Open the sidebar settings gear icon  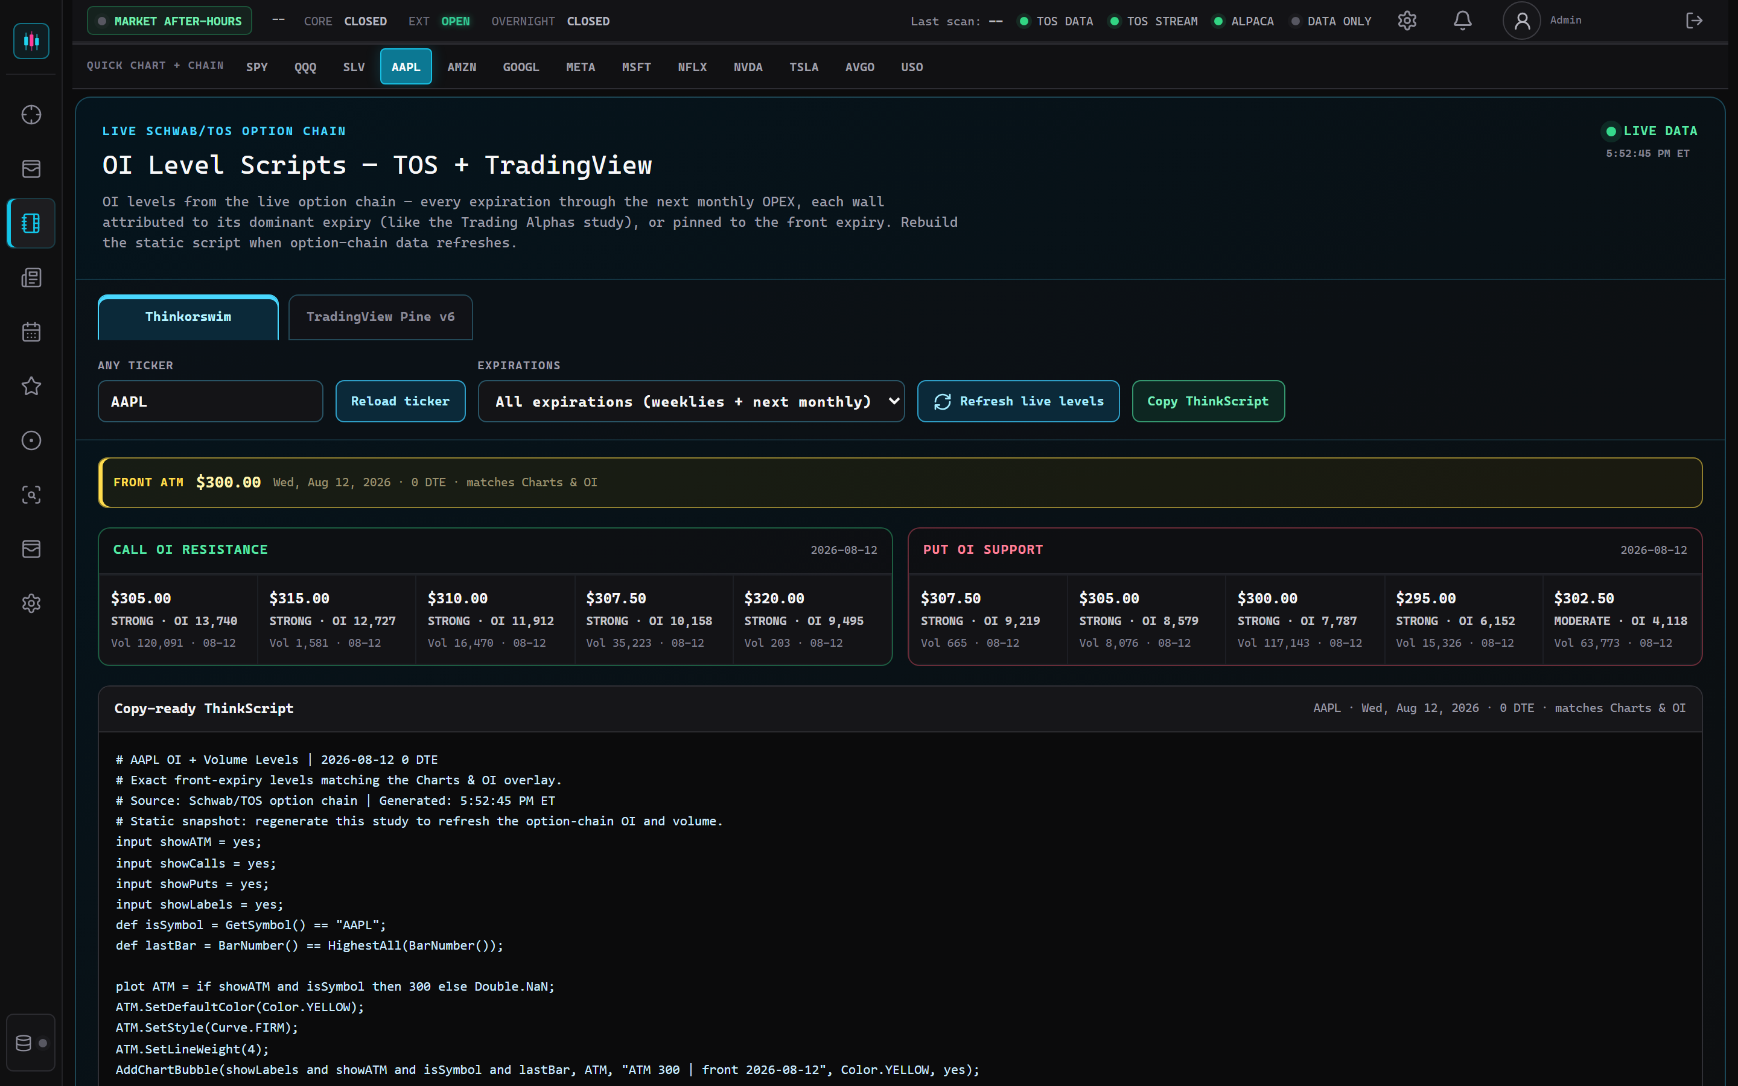(31, 603)
